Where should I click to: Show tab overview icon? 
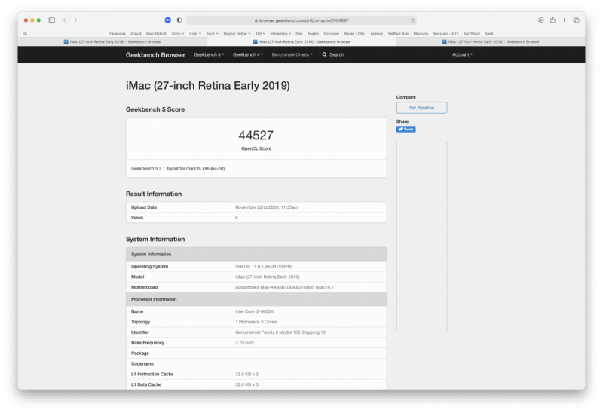[x=576, y=20]
